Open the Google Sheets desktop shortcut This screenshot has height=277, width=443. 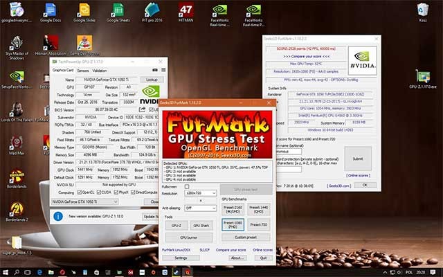(x=118, y=12)
